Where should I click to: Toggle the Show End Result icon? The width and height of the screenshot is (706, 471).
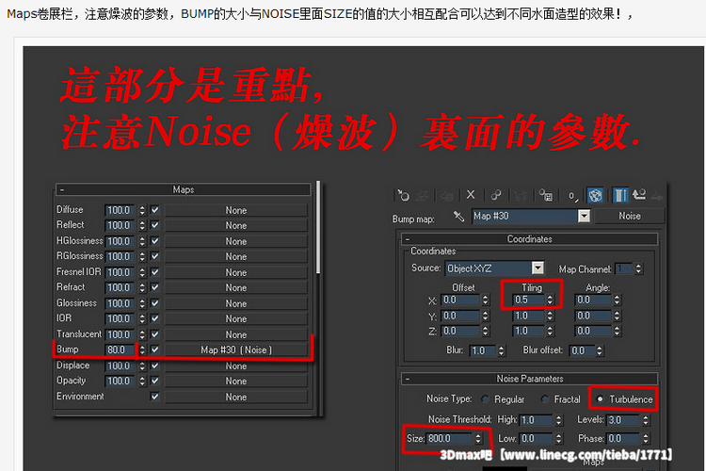coord(620,195)
